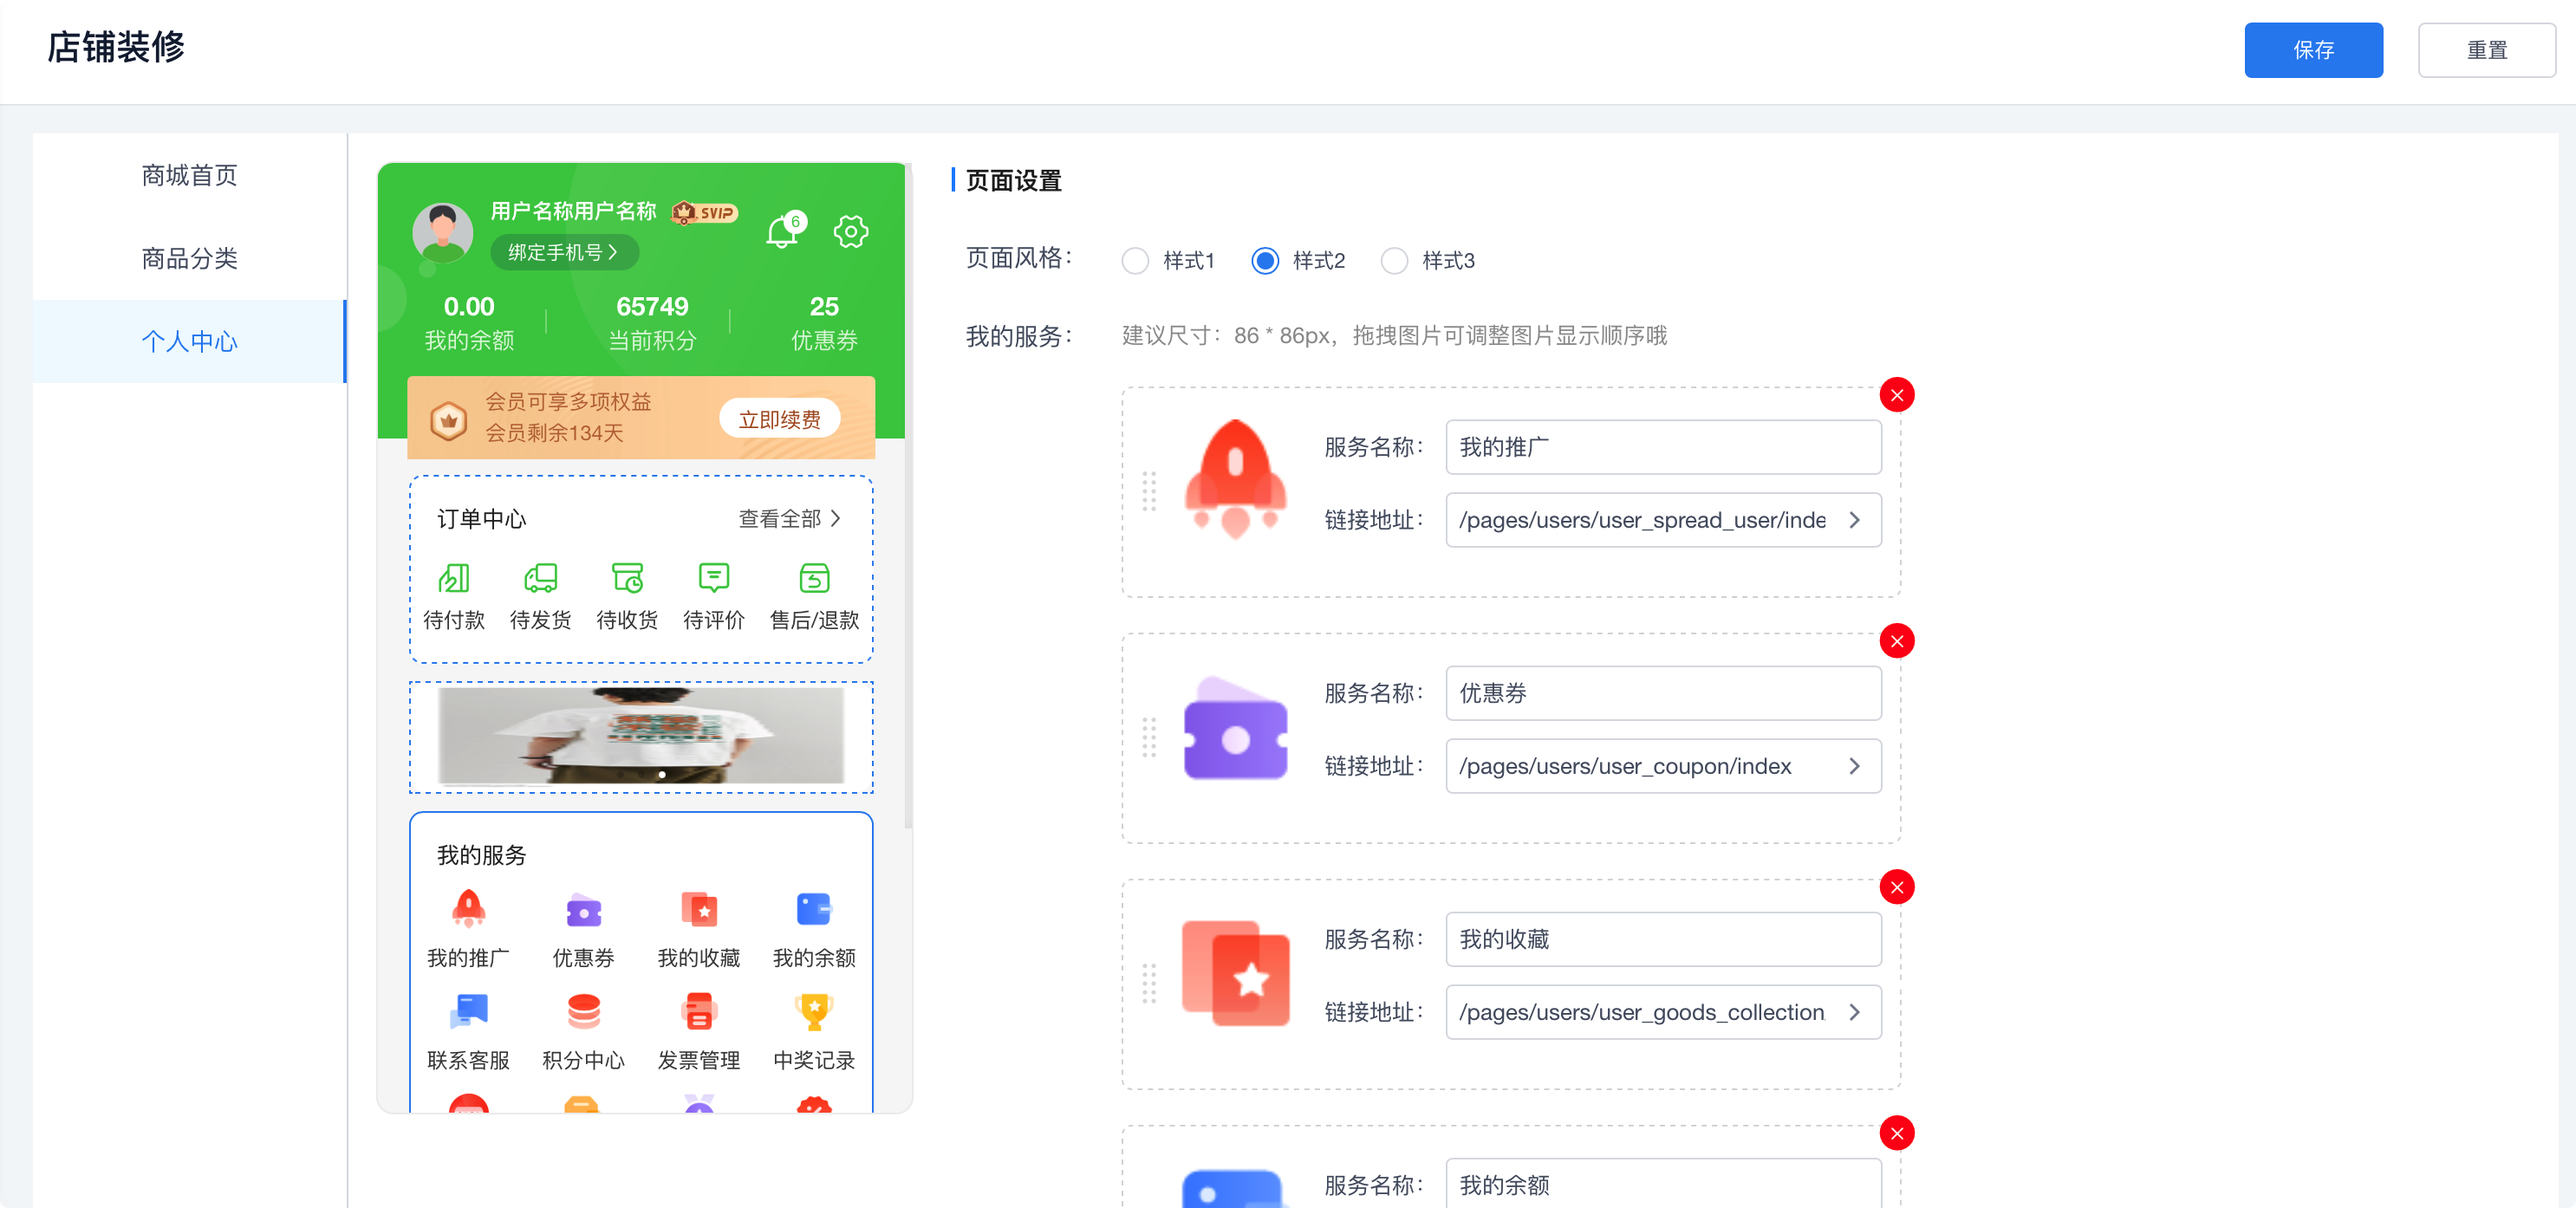Click 我的余额 0.00 stat

469,322
